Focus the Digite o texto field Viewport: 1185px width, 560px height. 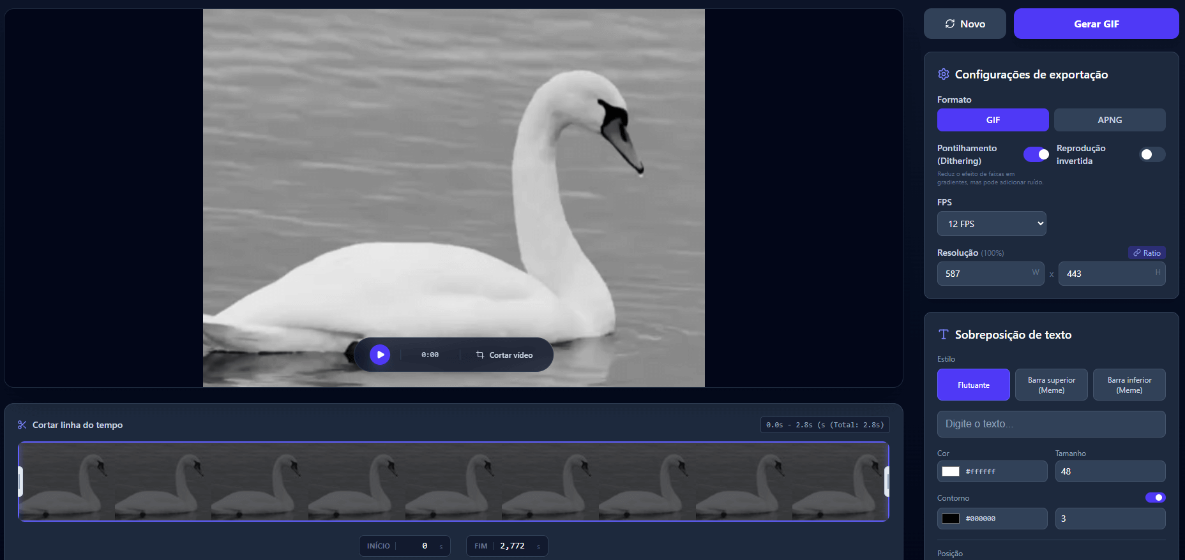[x=1052, y=424]
